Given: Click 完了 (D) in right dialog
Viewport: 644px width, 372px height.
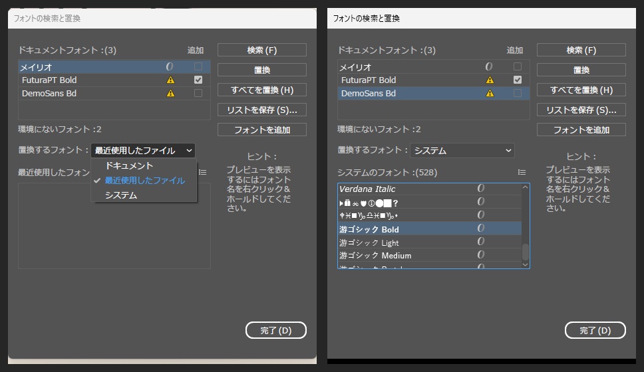Looking at the screenshot, I should pos(595,330).
